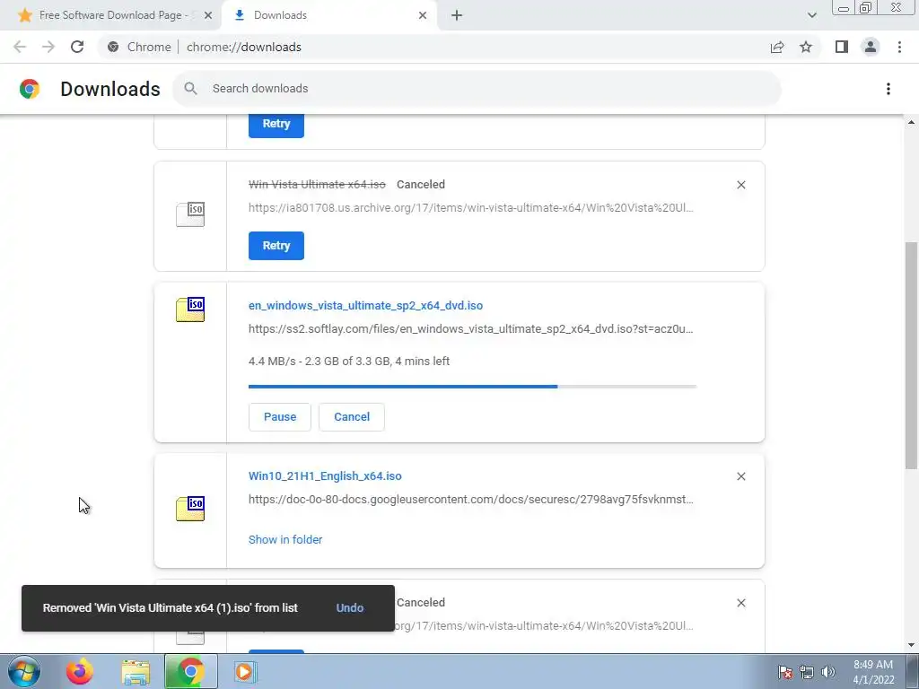Open the volume speaker tray icon
919x689 pixels.
click(x=828, y=672)
